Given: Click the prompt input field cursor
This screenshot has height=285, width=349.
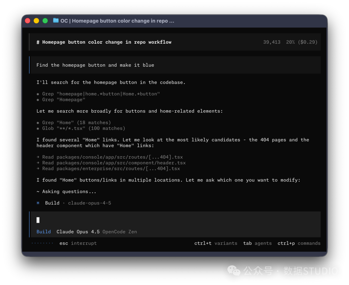Looking at the screenshot, I should [x=38, y=220].
